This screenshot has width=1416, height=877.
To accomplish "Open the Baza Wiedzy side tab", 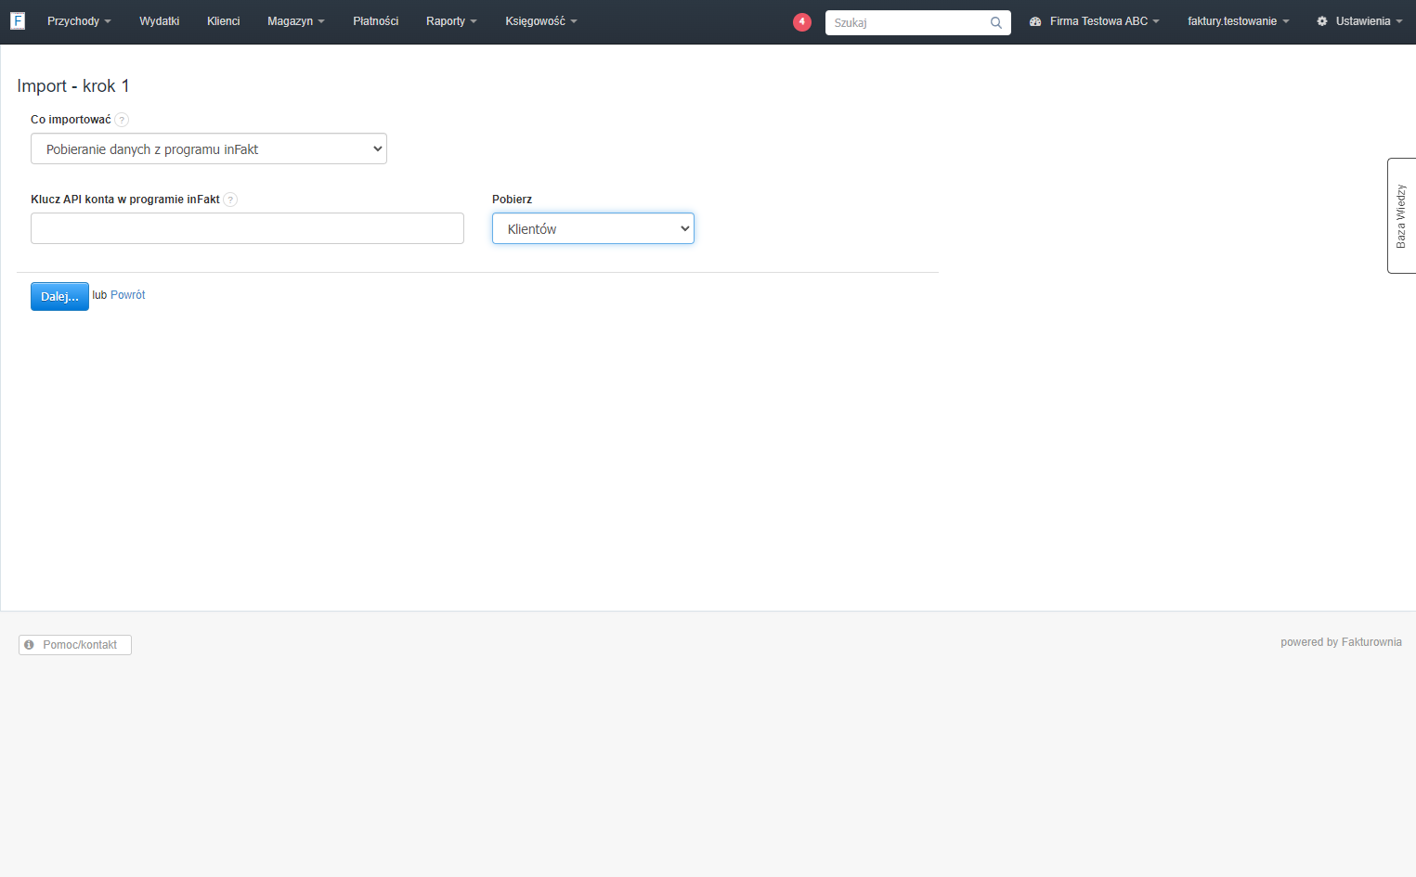I will pyautogui.click(x=1401, y=216).
